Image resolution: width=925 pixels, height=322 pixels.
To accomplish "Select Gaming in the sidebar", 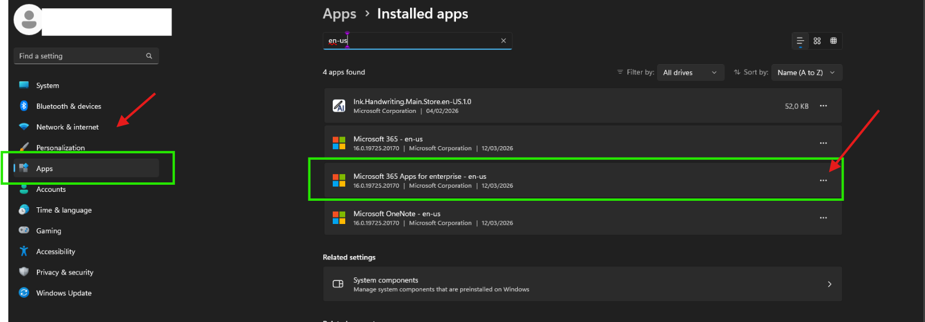I will pyautogui.click(x=86, y=231).
